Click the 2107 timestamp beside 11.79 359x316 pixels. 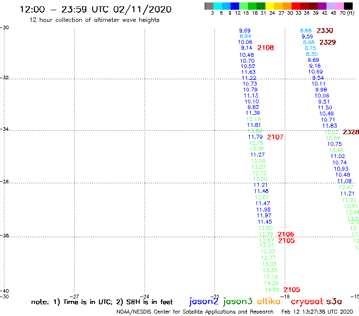(x=275, y=137)
